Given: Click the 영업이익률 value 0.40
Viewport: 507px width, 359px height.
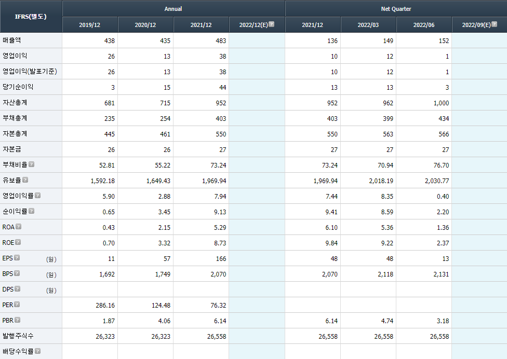Looking at the screenshot, I should [x=443, y=196].
